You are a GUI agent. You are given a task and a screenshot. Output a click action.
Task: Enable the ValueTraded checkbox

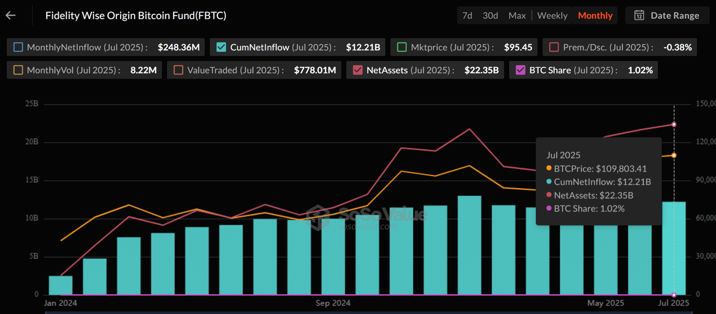179,70
